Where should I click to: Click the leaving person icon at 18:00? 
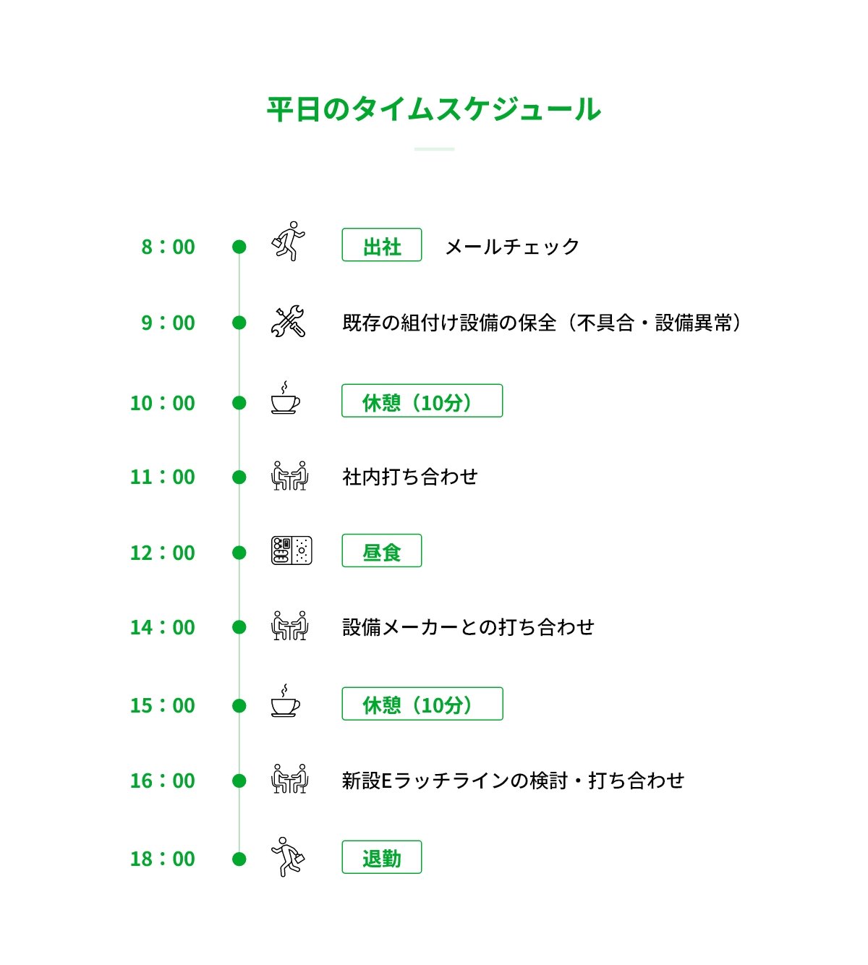pyautogui.click(x=288, y=857)
